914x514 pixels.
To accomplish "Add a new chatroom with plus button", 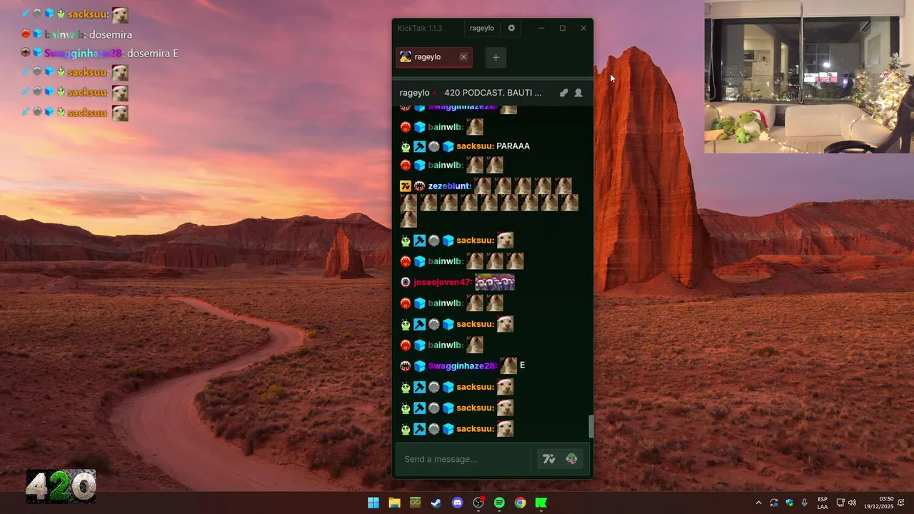I will click(496, 57).
